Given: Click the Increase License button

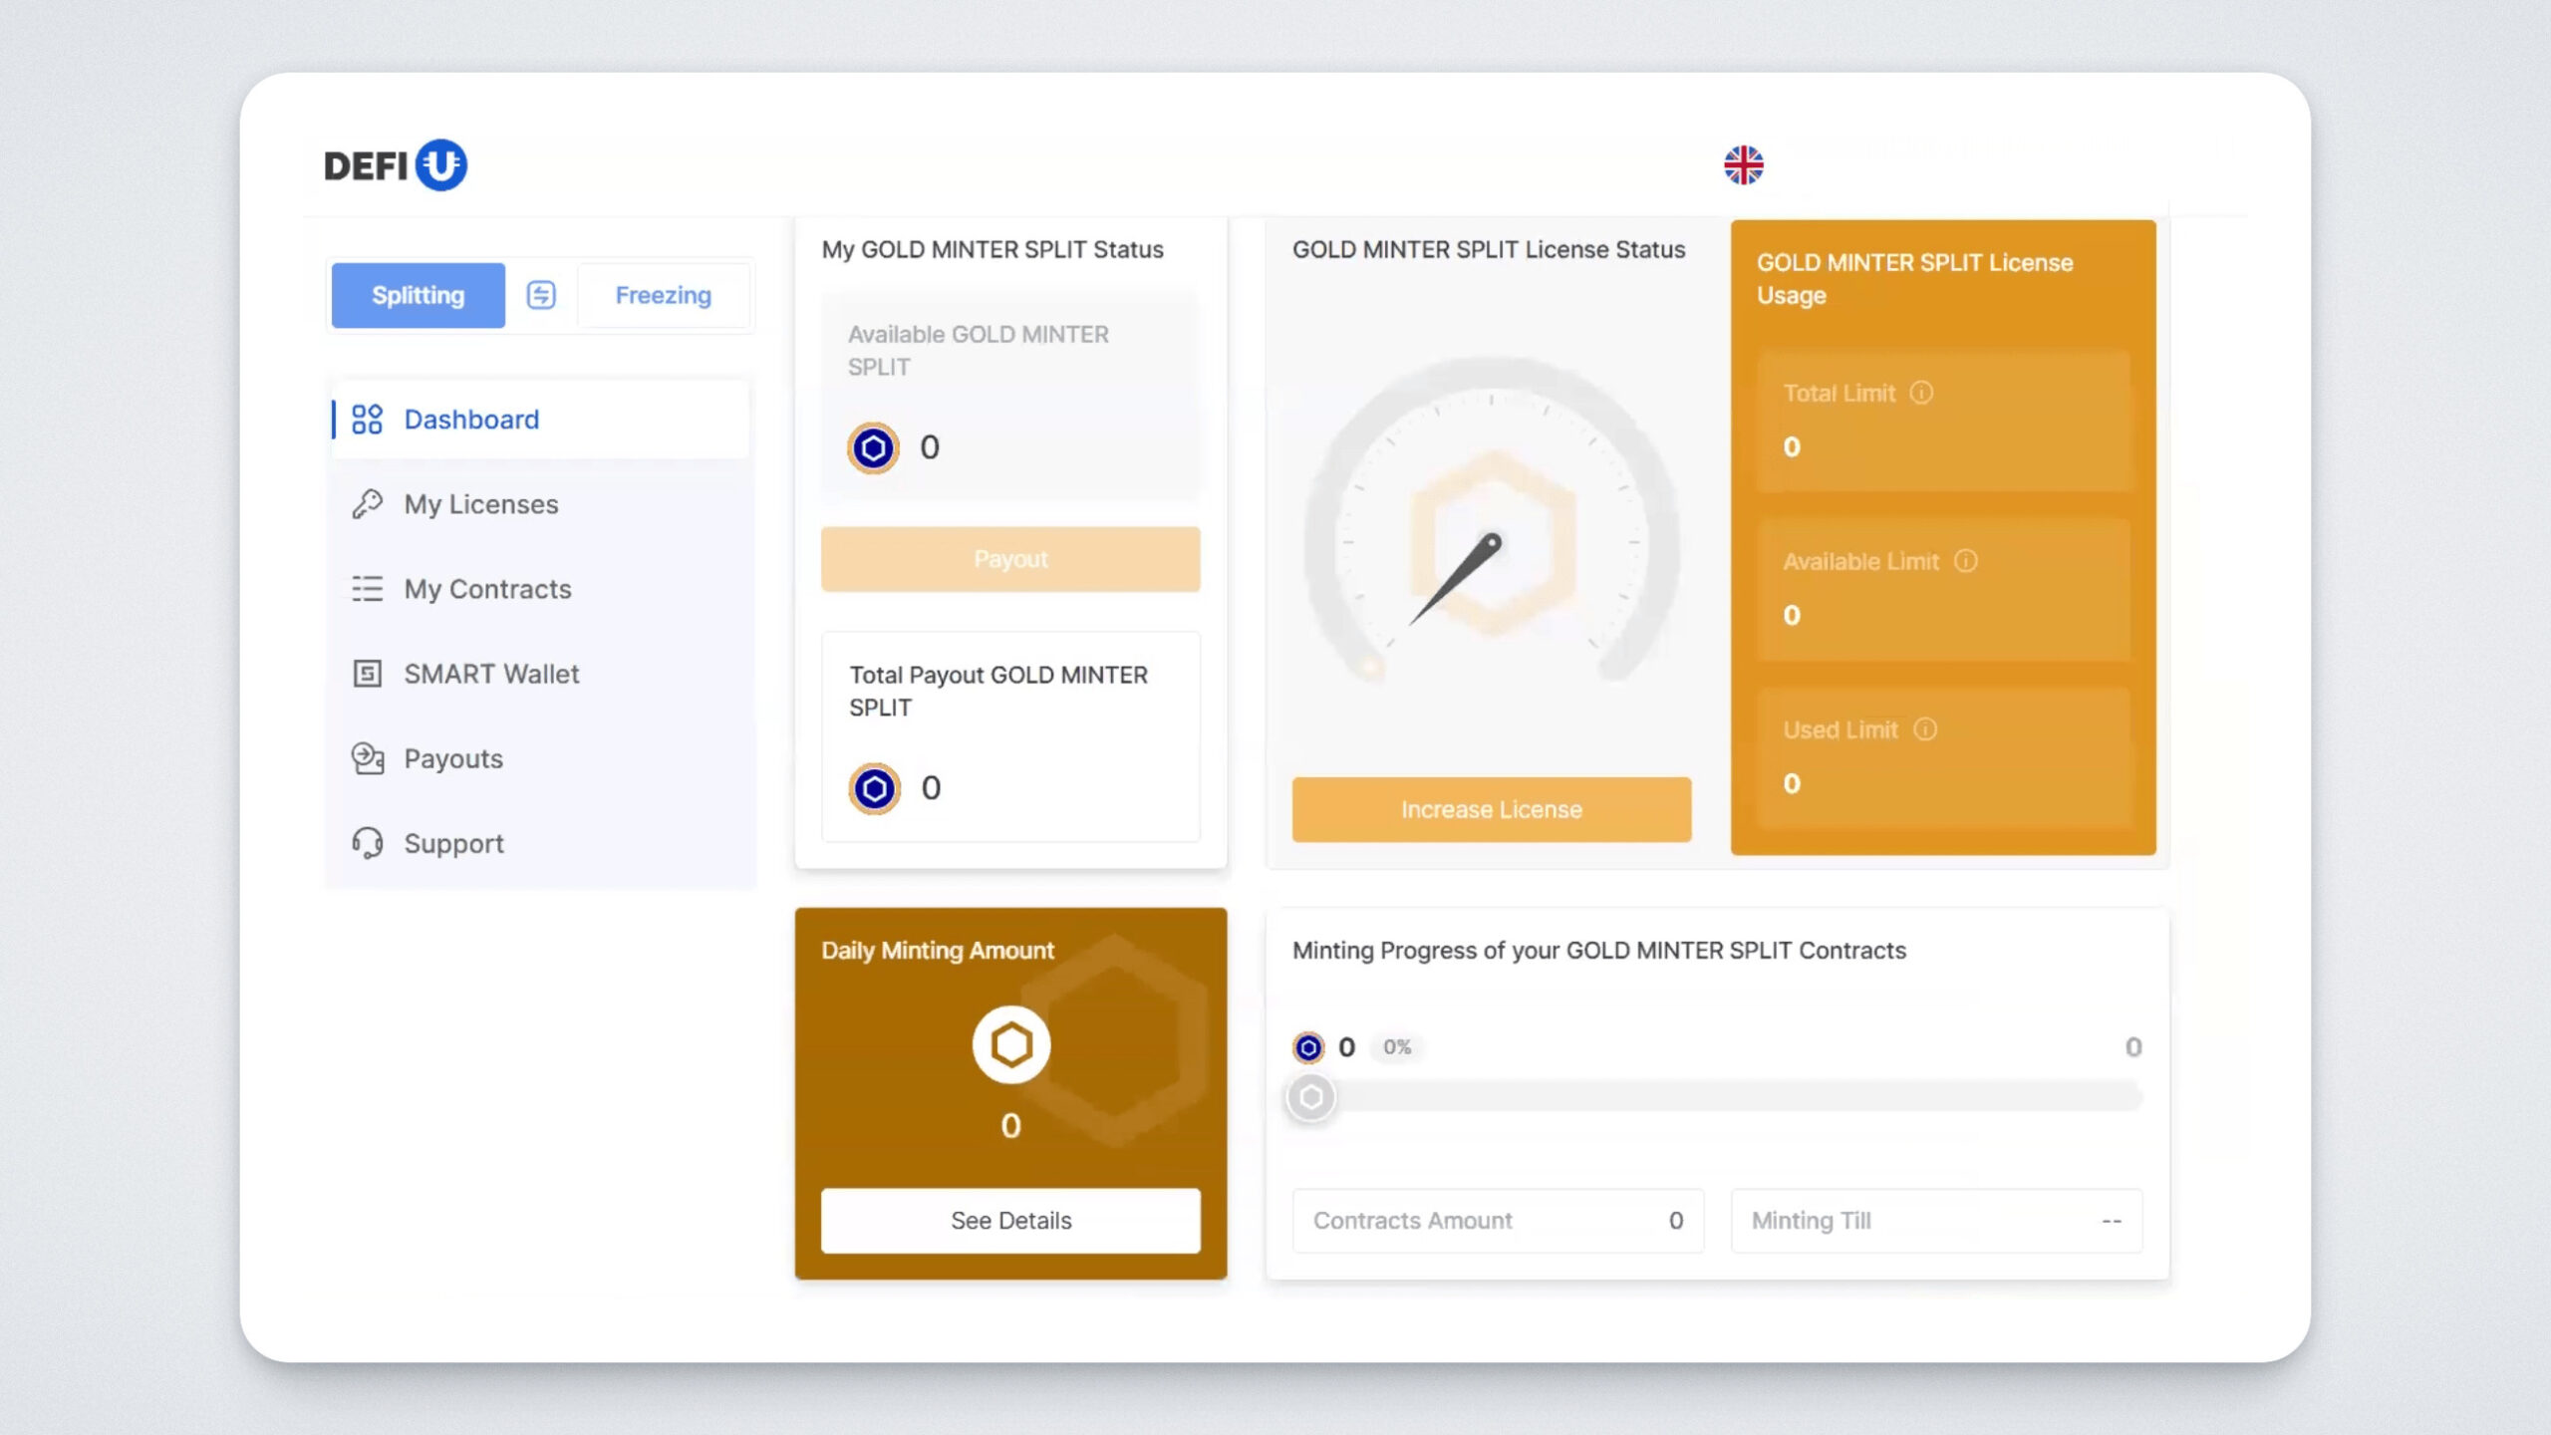Looking at the screenshot, I should click(1491, 809).
